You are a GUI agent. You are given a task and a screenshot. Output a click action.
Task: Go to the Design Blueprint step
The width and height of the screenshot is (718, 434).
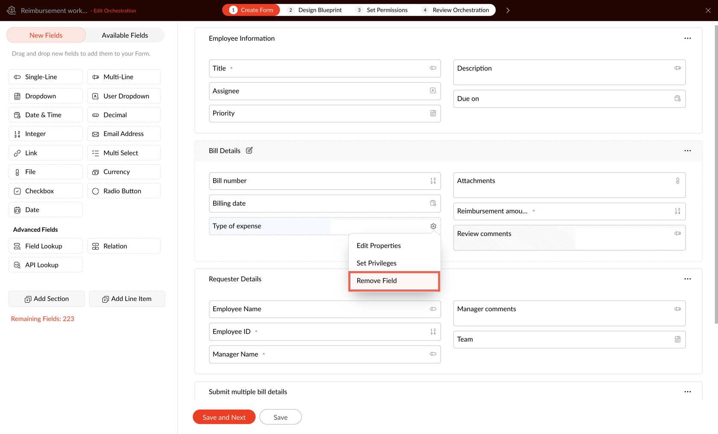click(315, 10)
